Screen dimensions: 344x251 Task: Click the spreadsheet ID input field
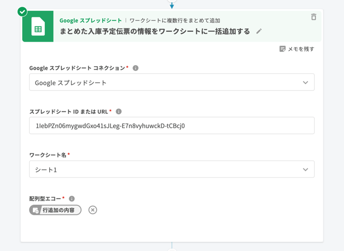pos(172,125)
